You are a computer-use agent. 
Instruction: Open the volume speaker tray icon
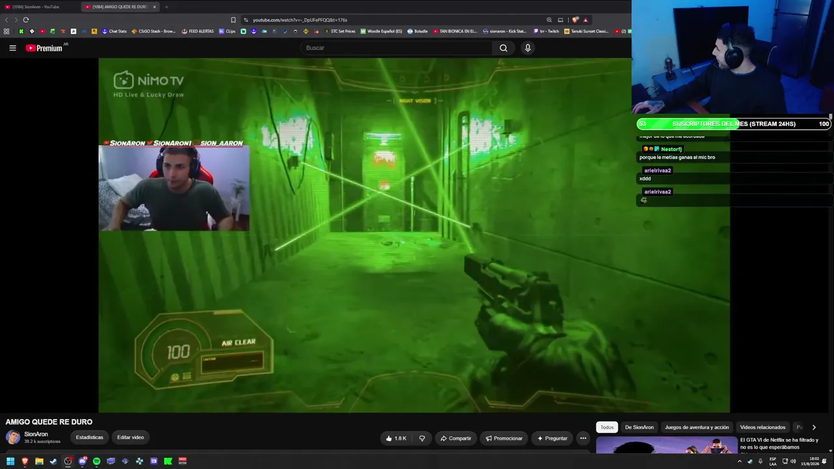coord(793,461)
